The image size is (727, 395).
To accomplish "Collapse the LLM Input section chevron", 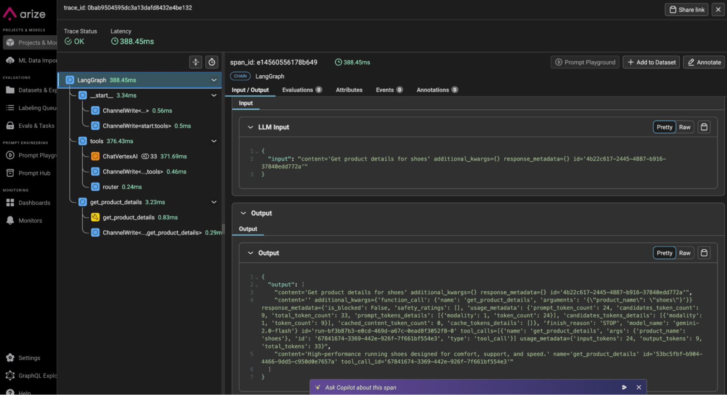I will (250, 127).
